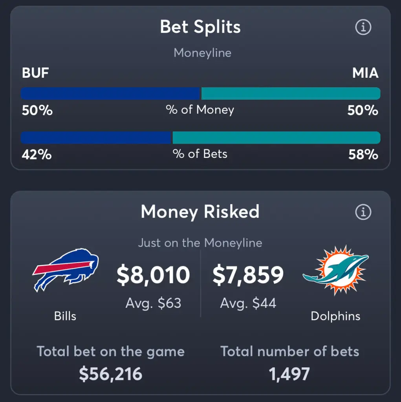Click the $8,010 Bills money amount
The image size is (401, 402).
[x=153, y=275]
